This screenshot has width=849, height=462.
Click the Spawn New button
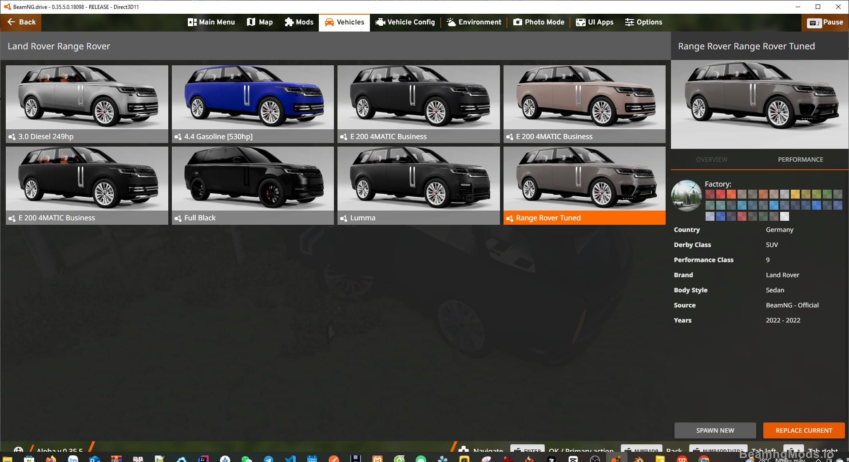coord(715,430)
